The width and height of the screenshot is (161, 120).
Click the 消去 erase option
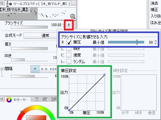[x=154, y=3]
